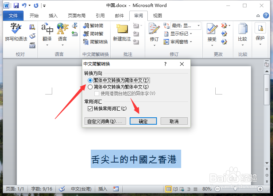Minimize the ribbon with the caret icon
The height and width of the screenshot is (196, 273).
click(x=258, y=16)
